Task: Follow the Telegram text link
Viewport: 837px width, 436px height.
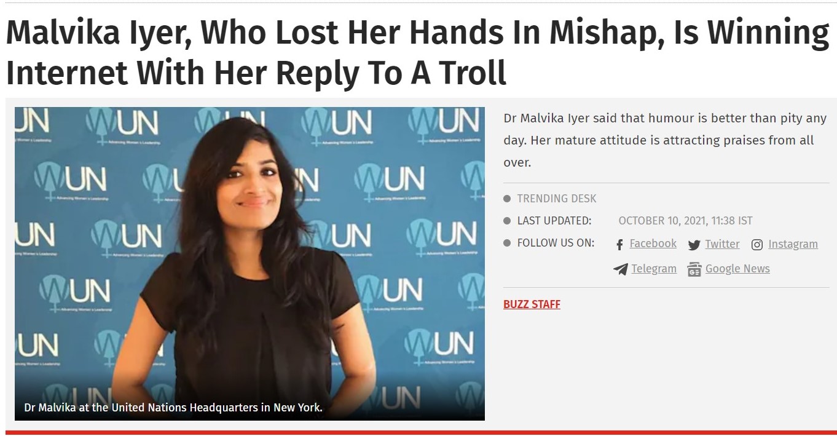Action: pyautogui.click(x=654, y=269)
